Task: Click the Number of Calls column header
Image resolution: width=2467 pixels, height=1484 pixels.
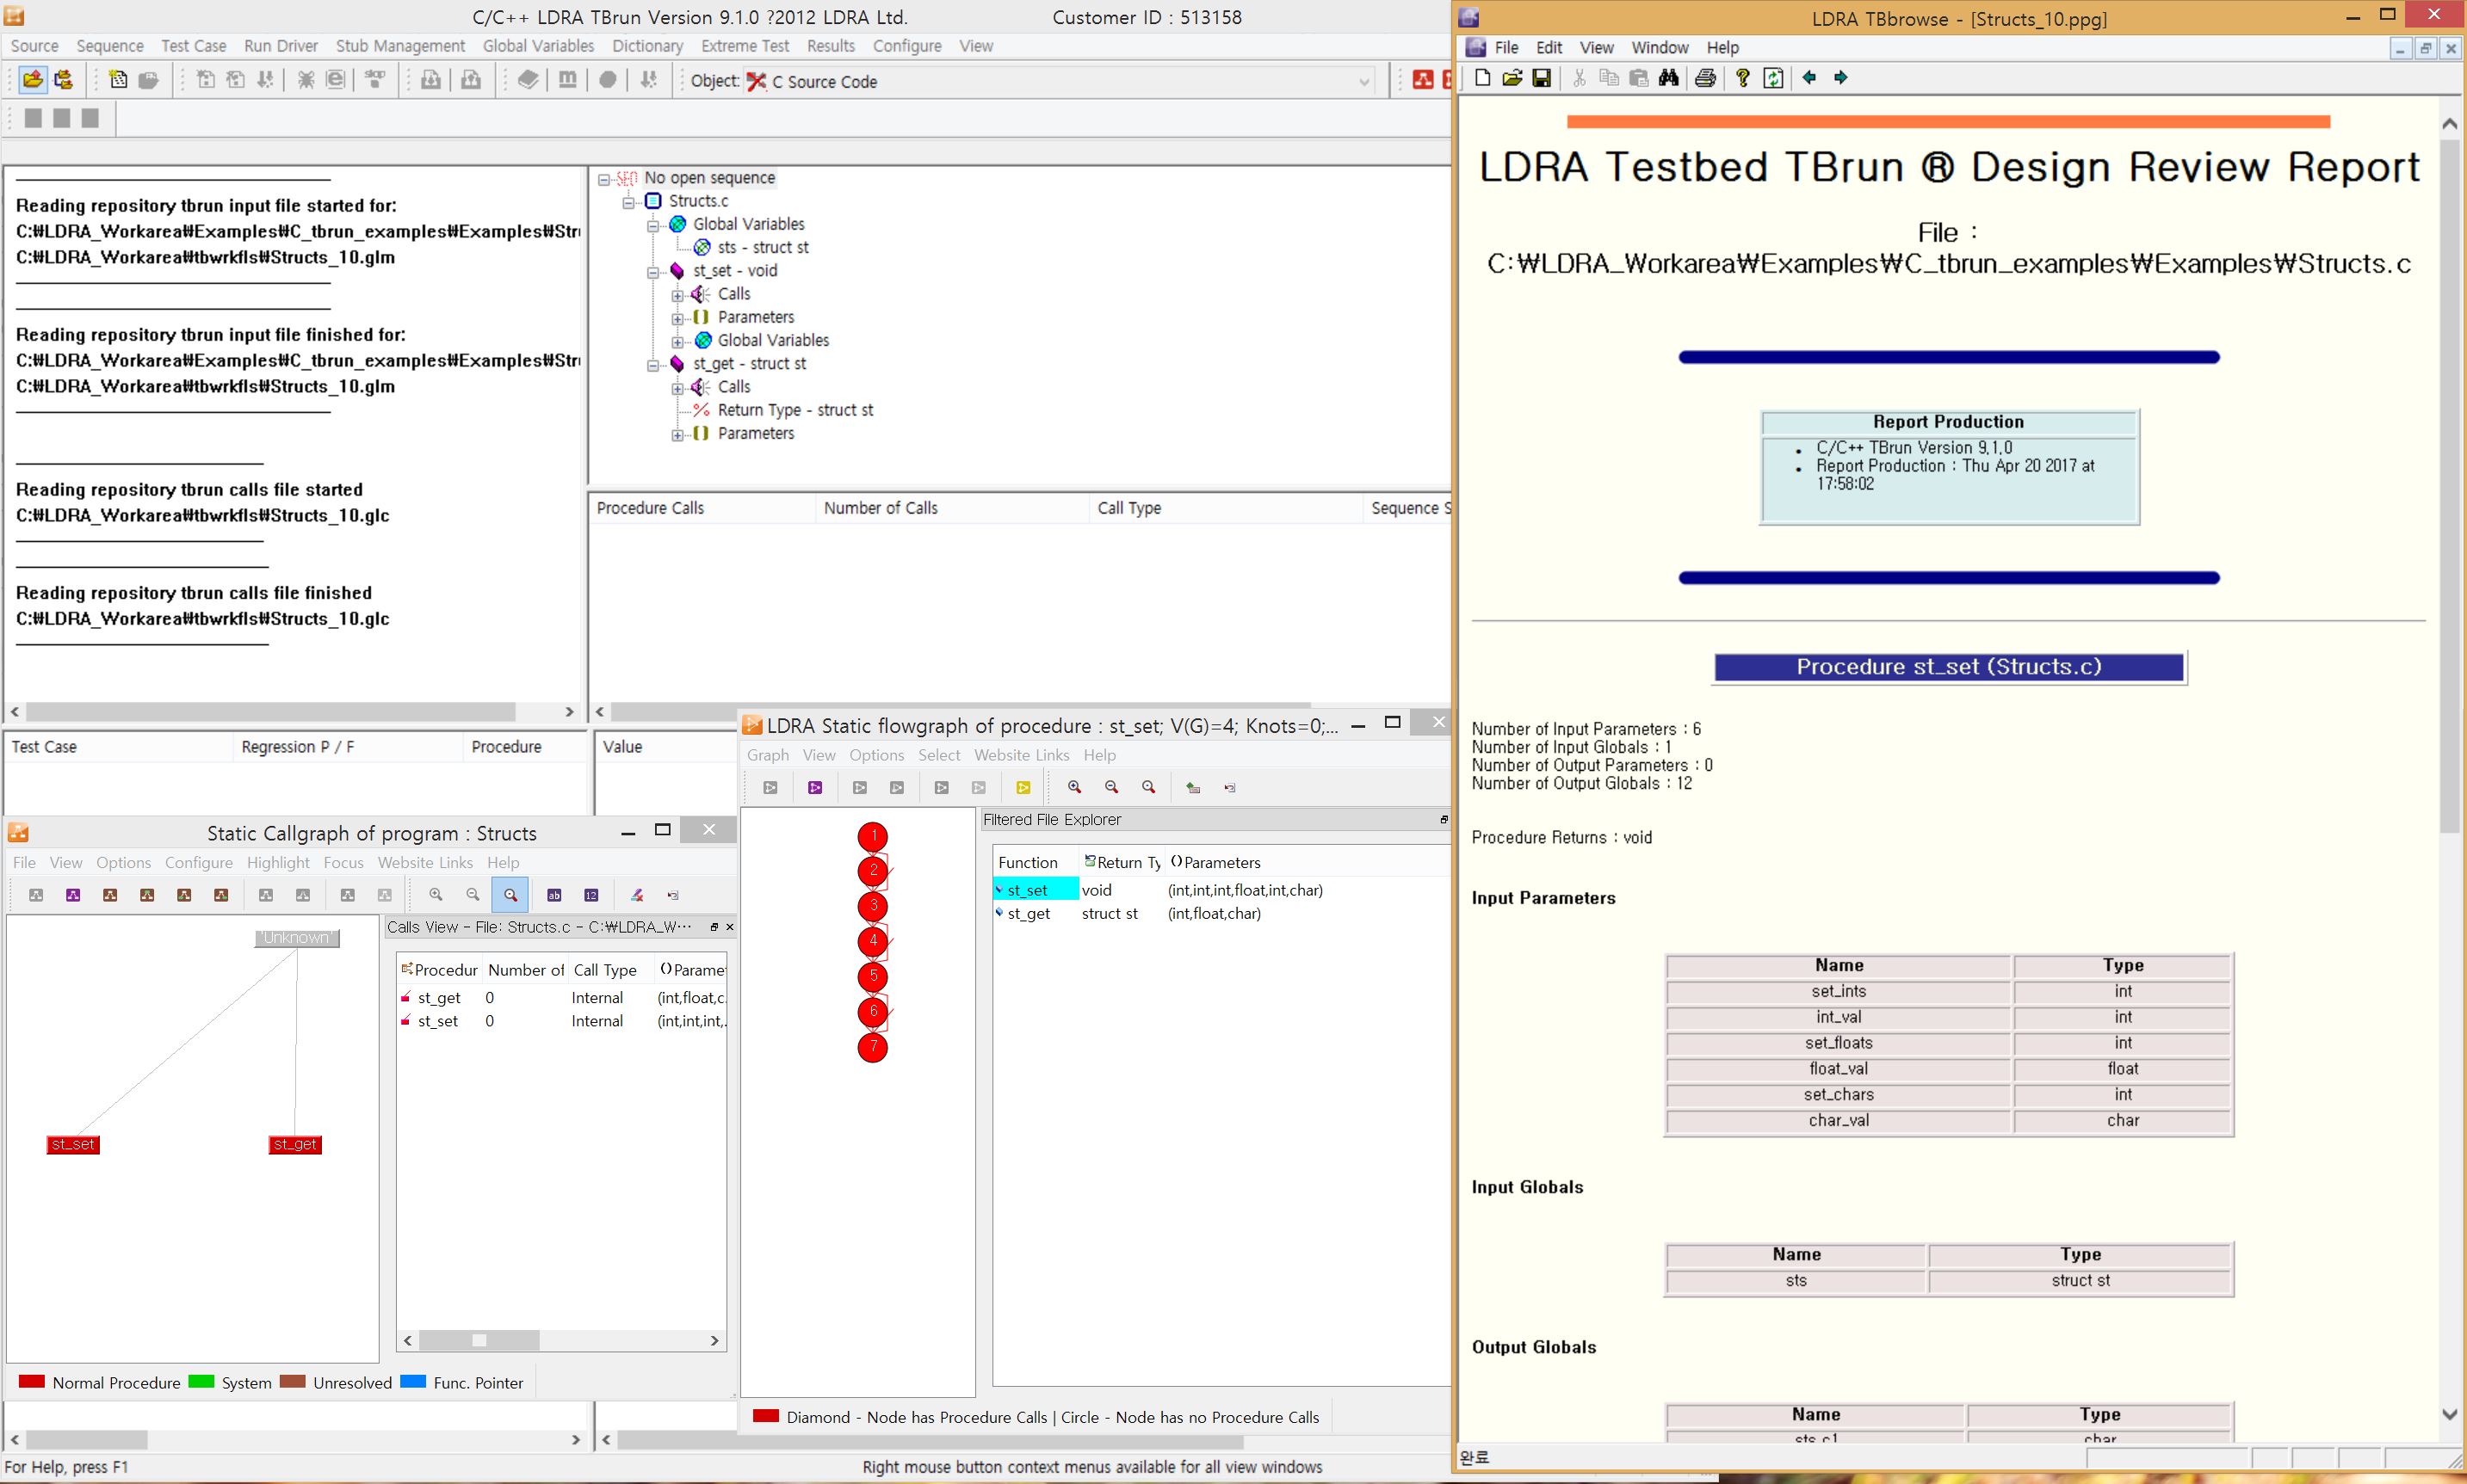Action: click(951, 508)
